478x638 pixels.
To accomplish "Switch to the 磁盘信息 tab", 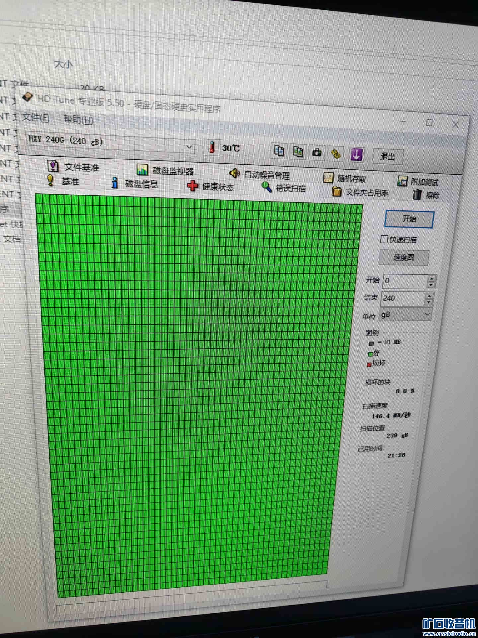I will point(134,183).
